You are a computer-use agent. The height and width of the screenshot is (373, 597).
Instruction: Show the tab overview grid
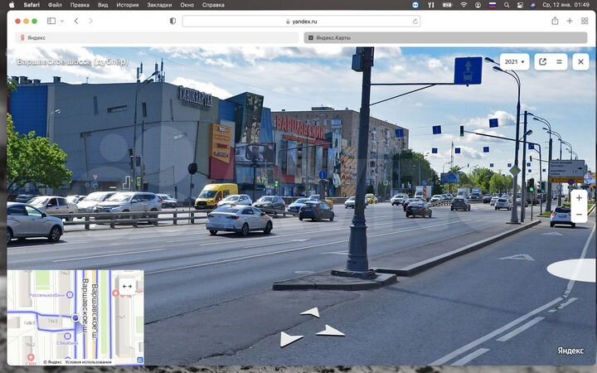[585, 21]
